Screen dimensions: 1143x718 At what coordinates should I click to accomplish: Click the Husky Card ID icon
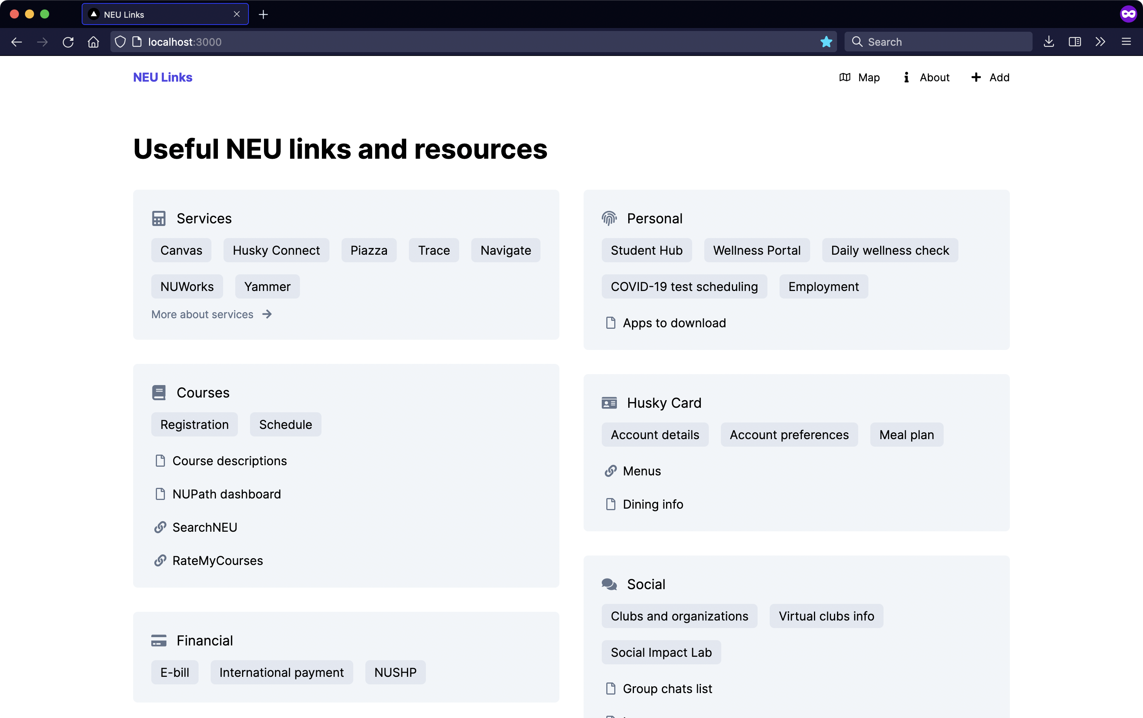click(x=609, y=402)
